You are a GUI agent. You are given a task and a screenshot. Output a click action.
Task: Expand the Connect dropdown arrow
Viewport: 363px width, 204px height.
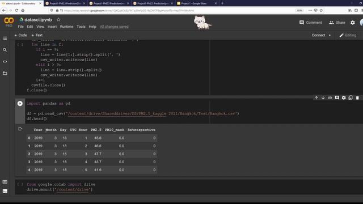[x=330, y=35]
